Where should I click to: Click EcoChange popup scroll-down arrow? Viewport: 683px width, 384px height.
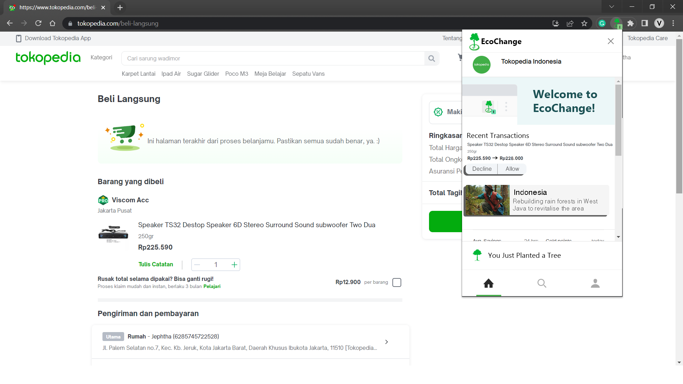[618, 237]
